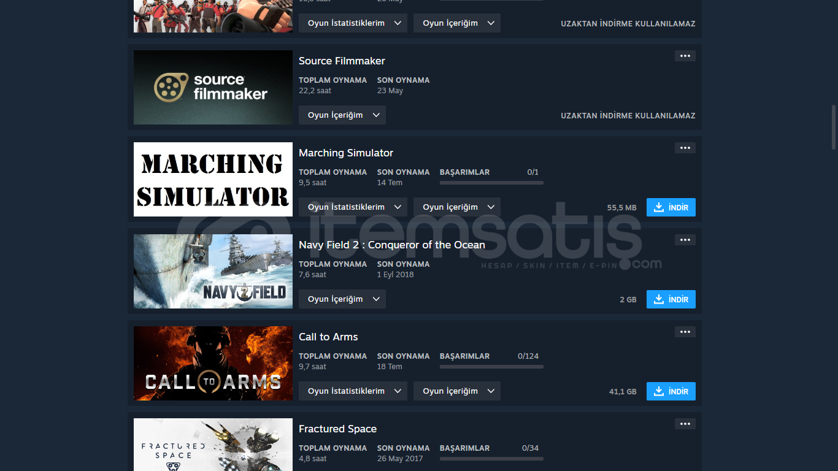Open the Navy Field game thumbnail

[213, 271]
